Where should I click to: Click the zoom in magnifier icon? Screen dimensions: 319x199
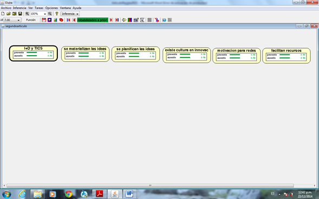(x=27, y=14)
